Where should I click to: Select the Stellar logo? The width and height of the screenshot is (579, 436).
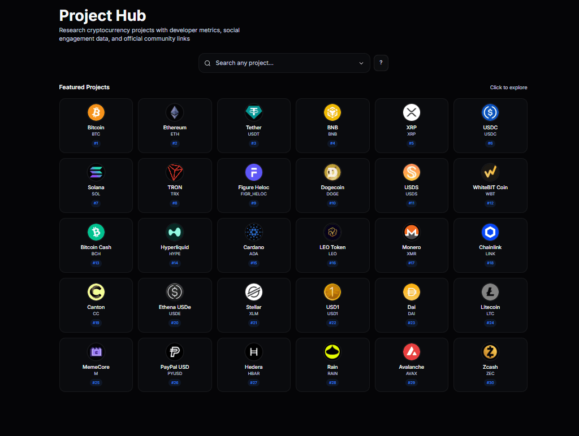point(254,292)
